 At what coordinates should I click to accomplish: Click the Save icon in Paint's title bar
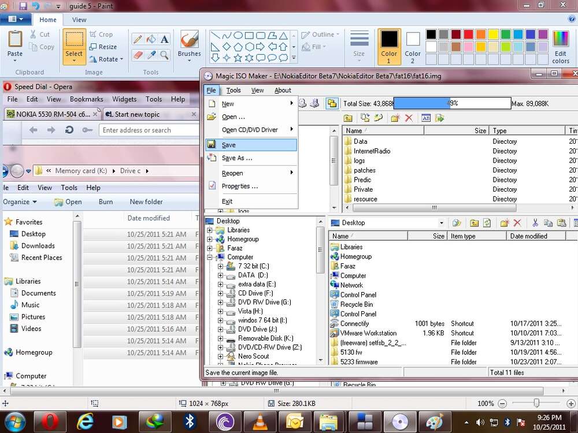[23, 6]
